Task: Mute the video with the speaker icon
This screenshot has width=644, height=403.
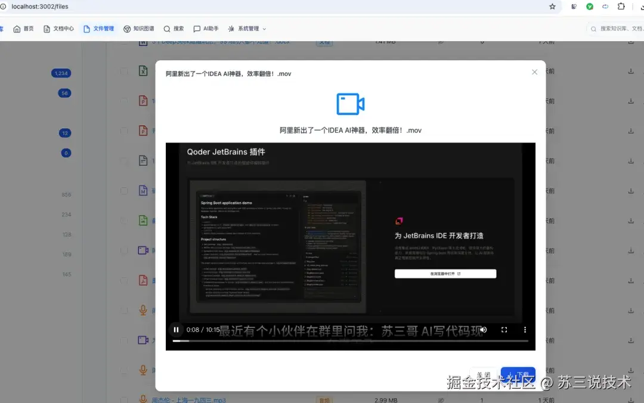Action: [484, 330]
